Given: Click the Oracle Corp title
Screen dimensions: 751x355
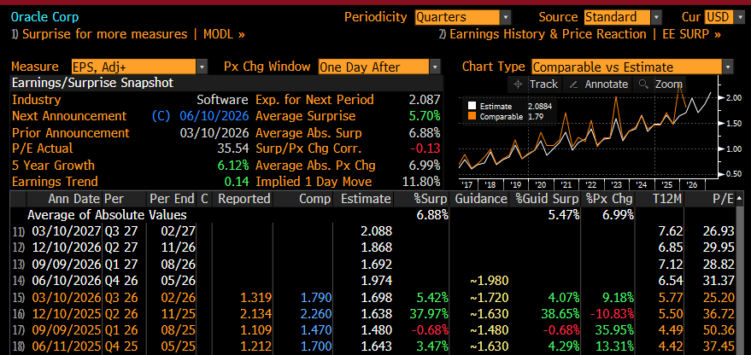Looking at the screenshot, I should (x=45, y=17).
